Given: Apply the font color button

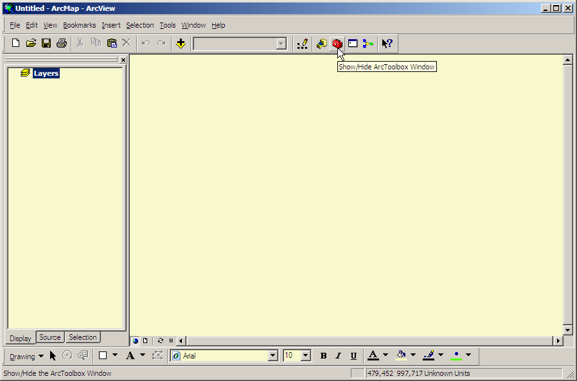Looking at the screenshot, I should (x=373, y=355).
